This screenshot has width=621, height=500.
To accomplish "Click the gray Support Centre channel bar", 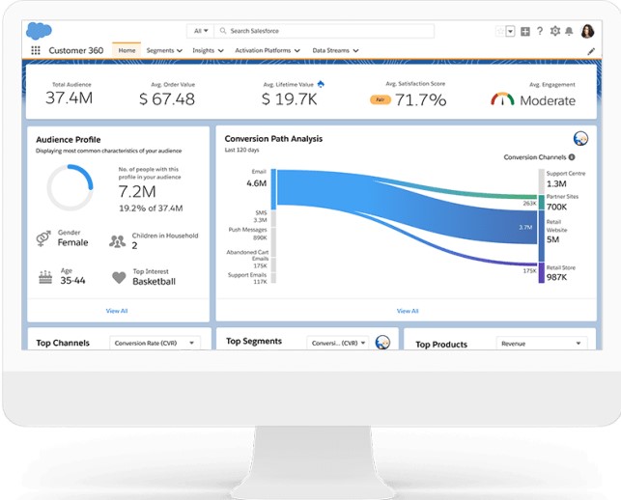I will [542, 181].
